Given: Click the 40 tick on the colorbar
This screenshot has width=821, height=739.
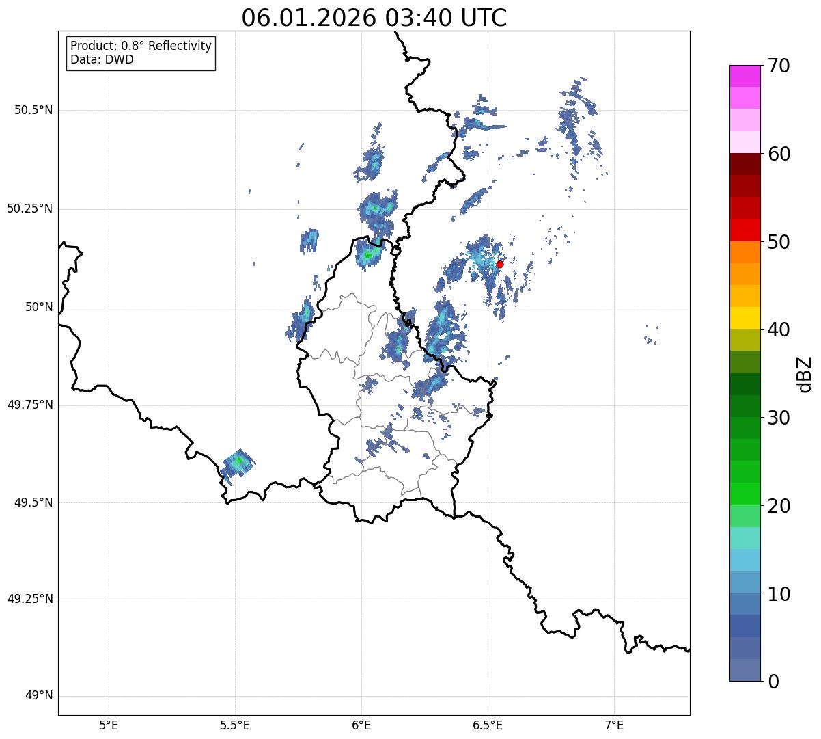Looking at the screenshot, I should tap(779, 330).
